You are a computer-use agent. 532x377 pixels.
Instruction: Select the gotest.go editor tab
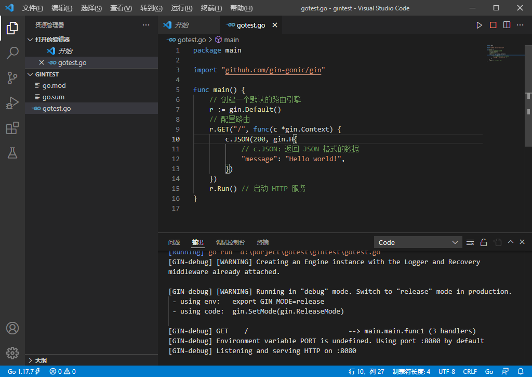click(251, 25)
